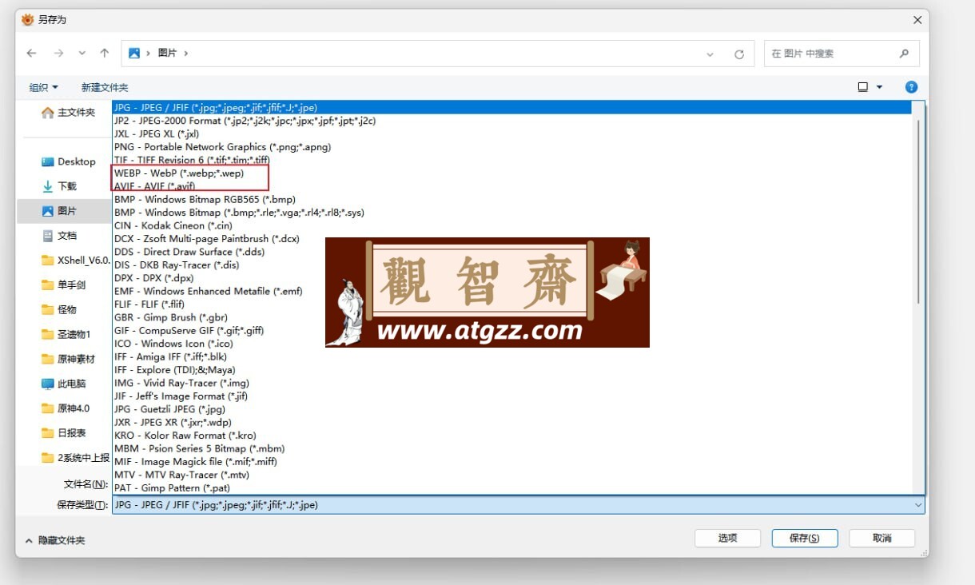Screen dimensions: 975x585
Task: Select PAT - Gimp Pattern
Action: coord(512,488)
